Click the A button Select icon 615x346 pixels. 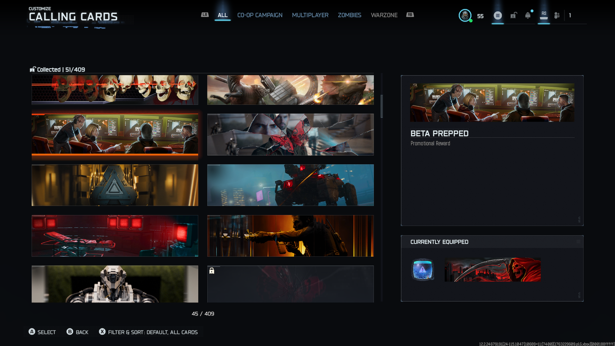pyautogui.click(x=32, y=332)
